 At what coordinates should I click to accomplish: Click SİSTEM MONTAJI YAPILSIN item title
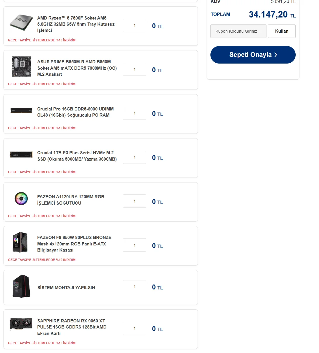66,288
